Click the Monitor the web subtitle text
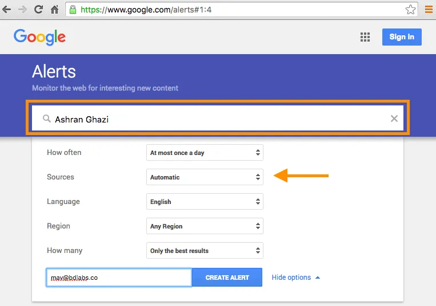The height and width of the screenshot is (306, 436). point(105,88)
